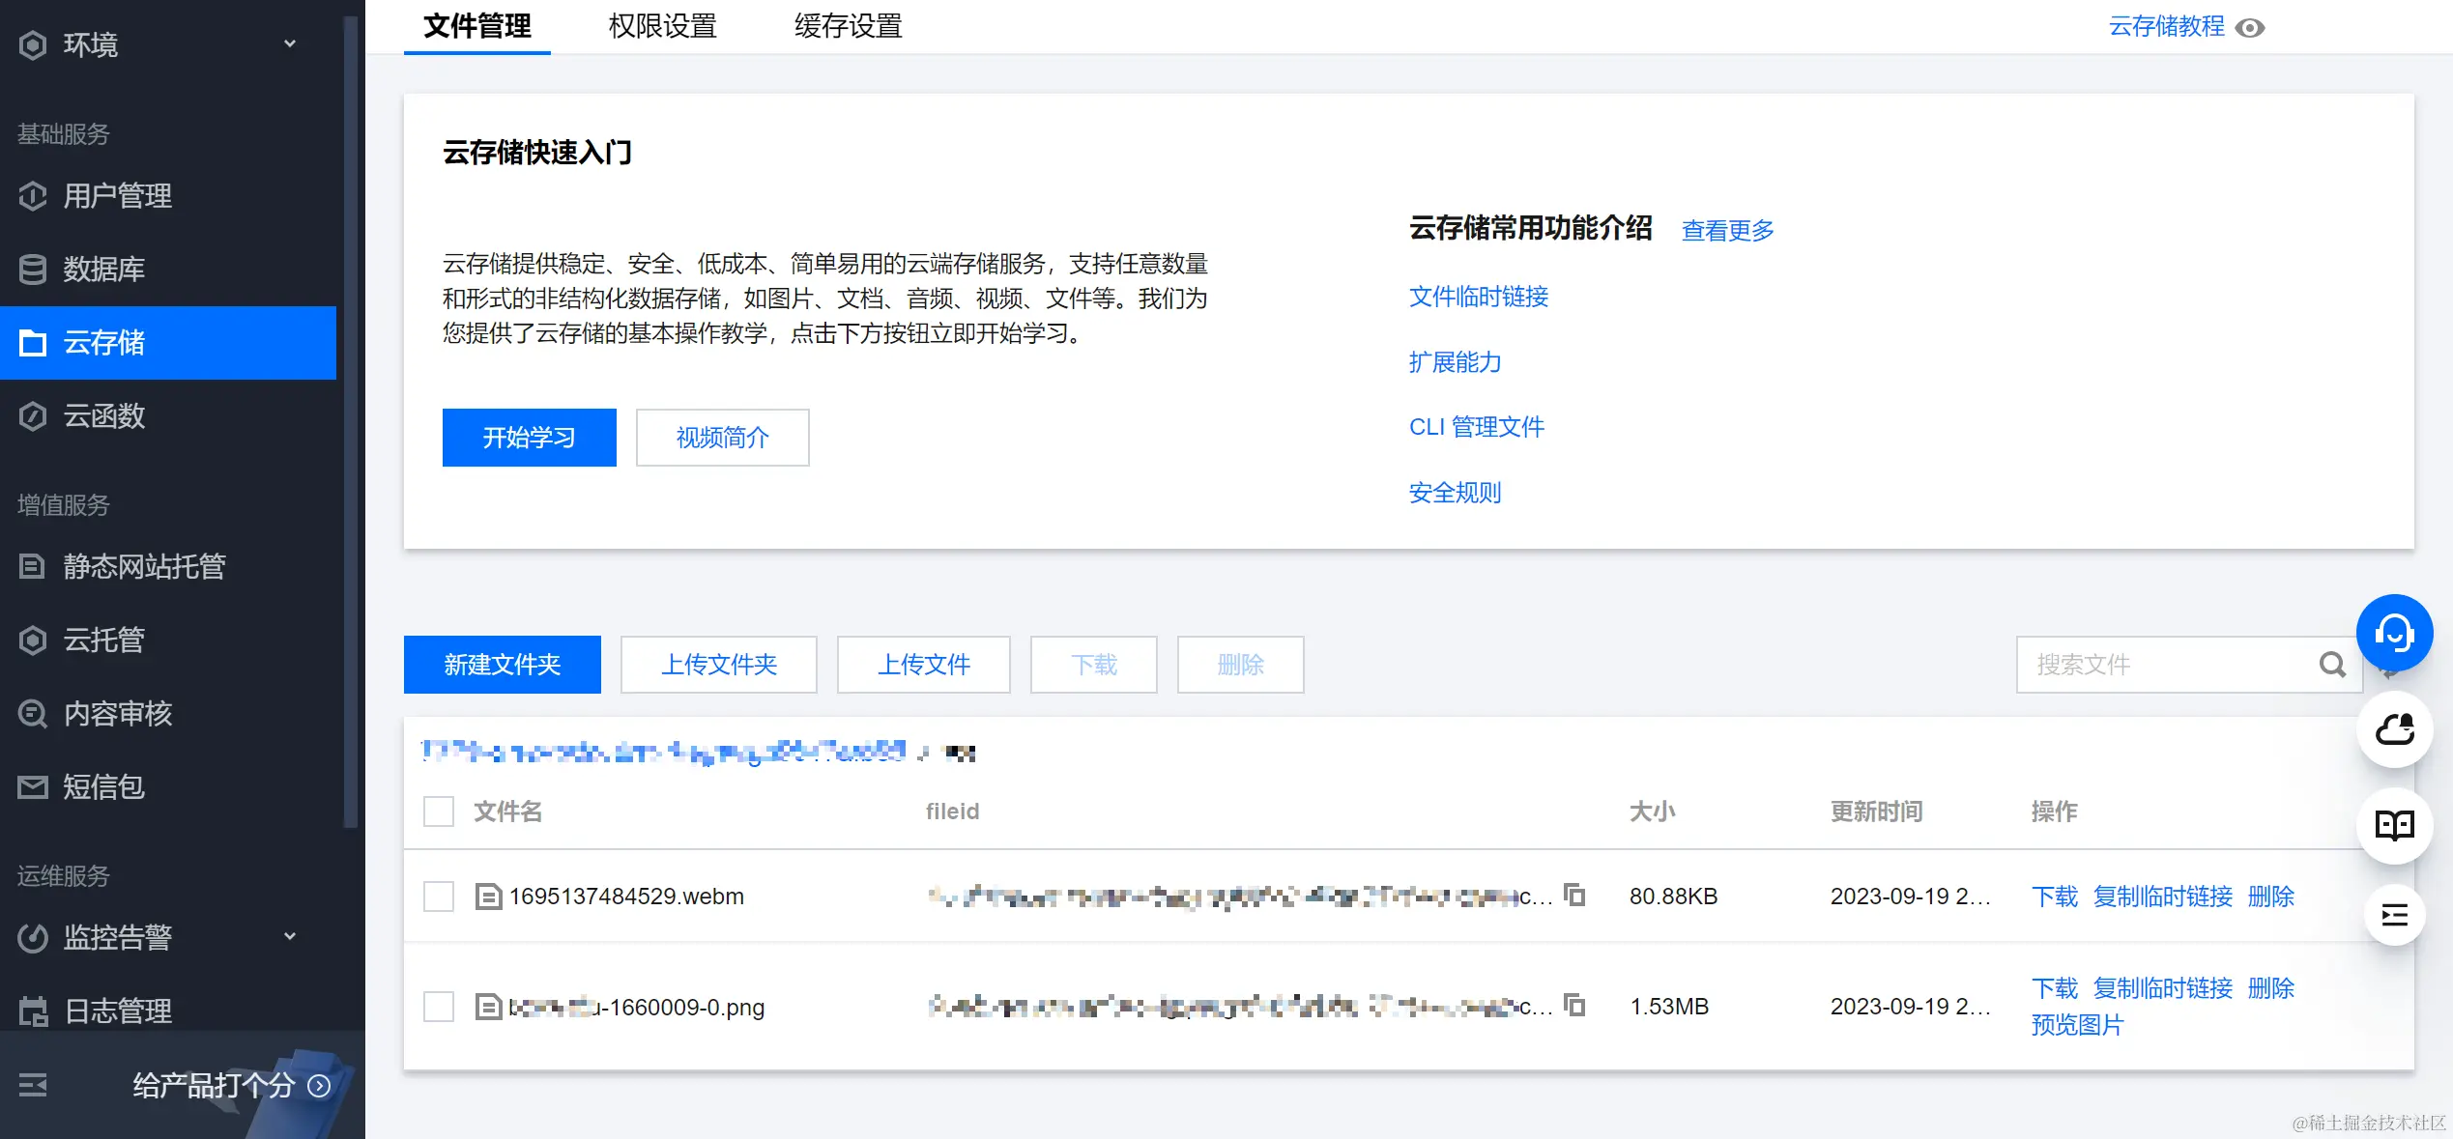Click the arrow icon next to 给产品打个分
This screenshot has width=2453, height=1139.
(319, 1087)
